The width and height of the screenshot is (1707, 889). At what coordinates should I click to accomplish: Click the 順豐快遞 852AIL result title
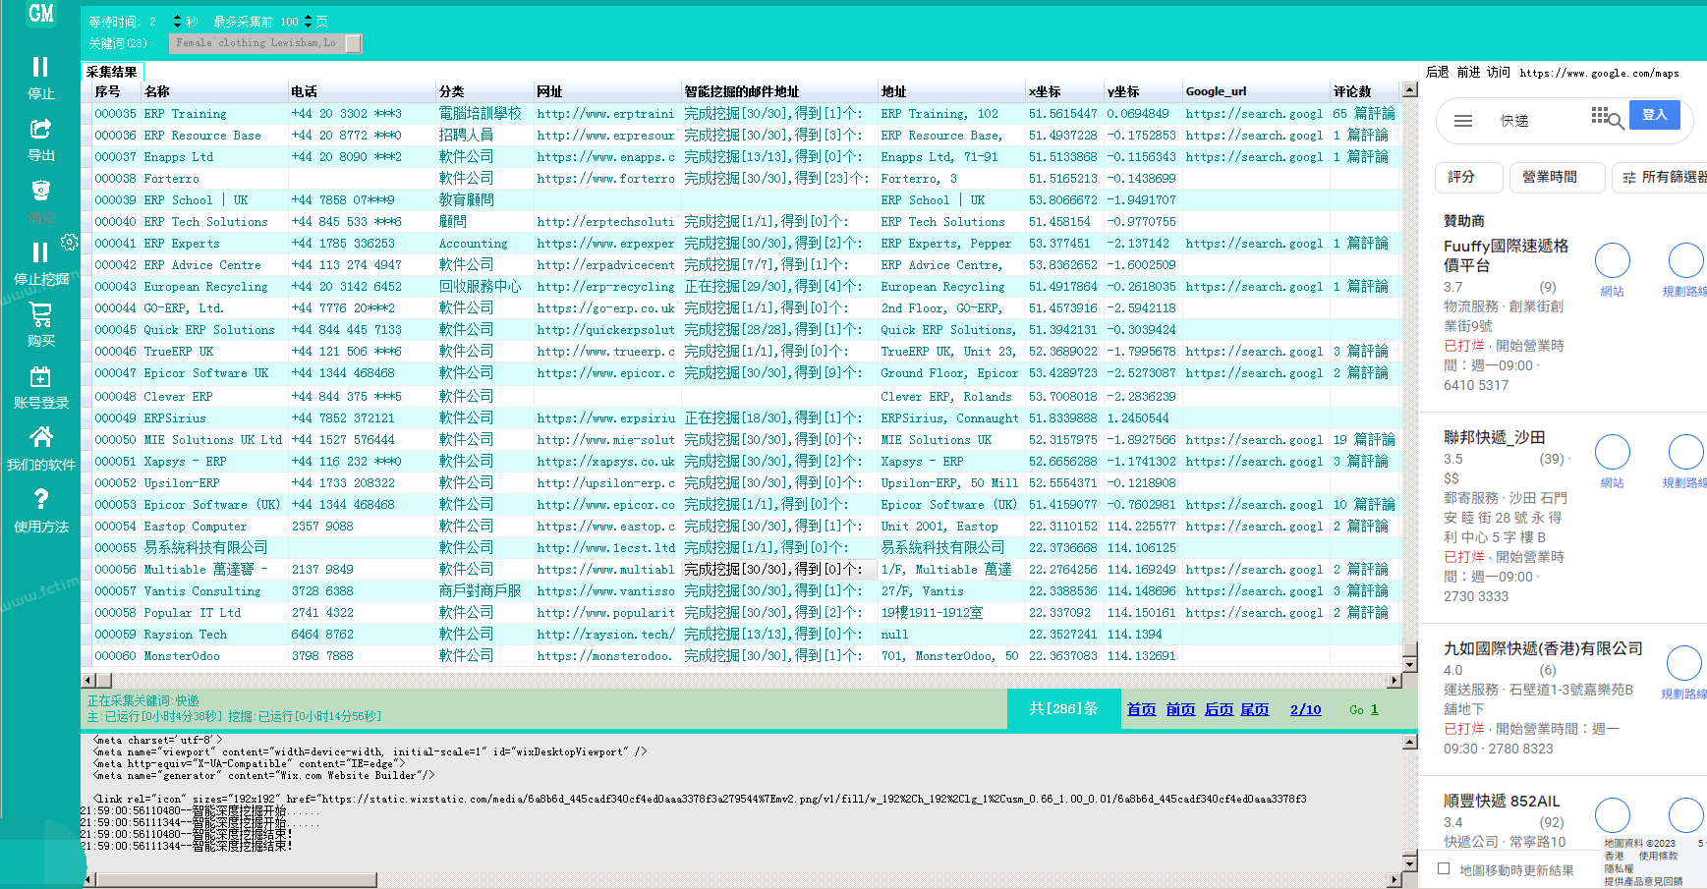coord(1502,802)
